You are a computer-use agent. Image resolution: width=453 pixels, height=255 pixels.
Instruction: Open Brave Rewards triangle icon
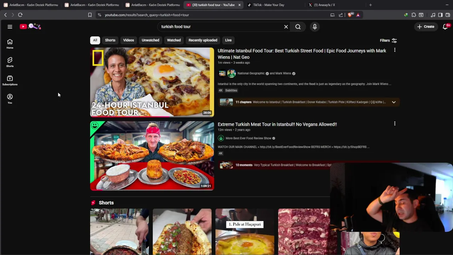click(x=358, y=15)
